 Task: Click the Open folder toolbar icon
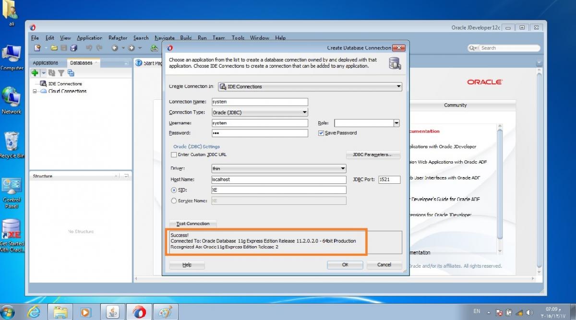(54, 48)
